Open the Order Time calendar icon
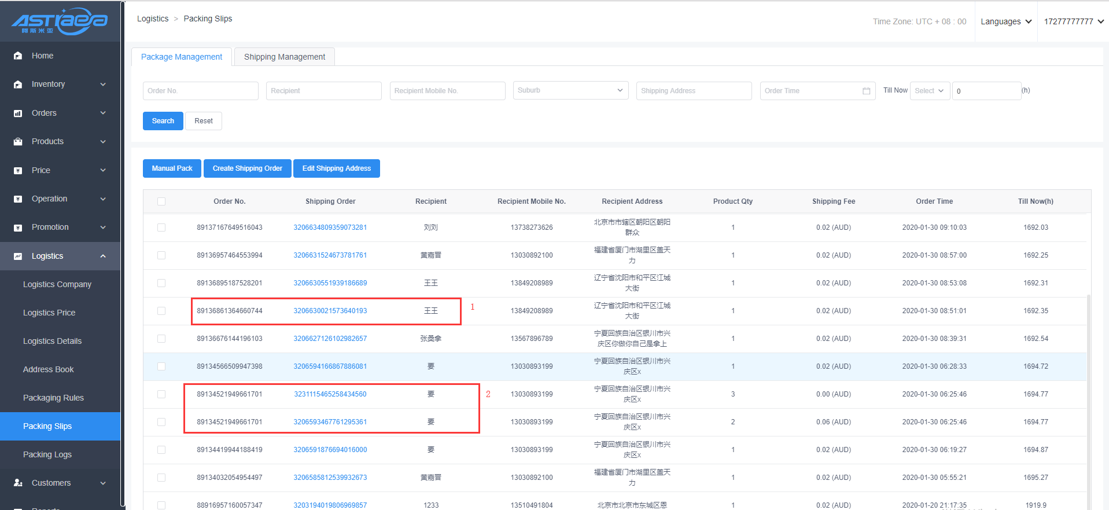1109x510 pixels. tap(866, 91)
